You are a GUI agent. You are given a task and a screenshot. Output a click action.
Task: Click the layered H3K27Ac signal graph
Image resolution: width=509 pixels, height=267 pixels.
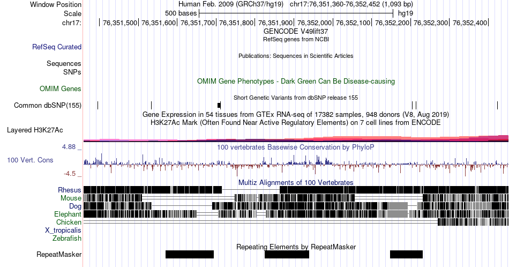[296, 138]
